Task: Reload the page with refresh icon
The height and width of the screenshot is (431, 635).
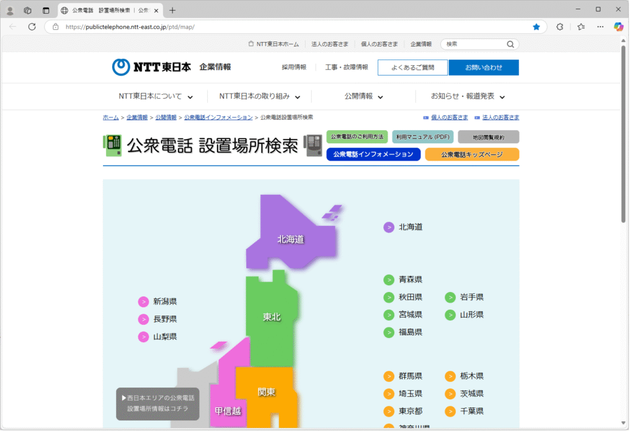Action: coord(32,27)
